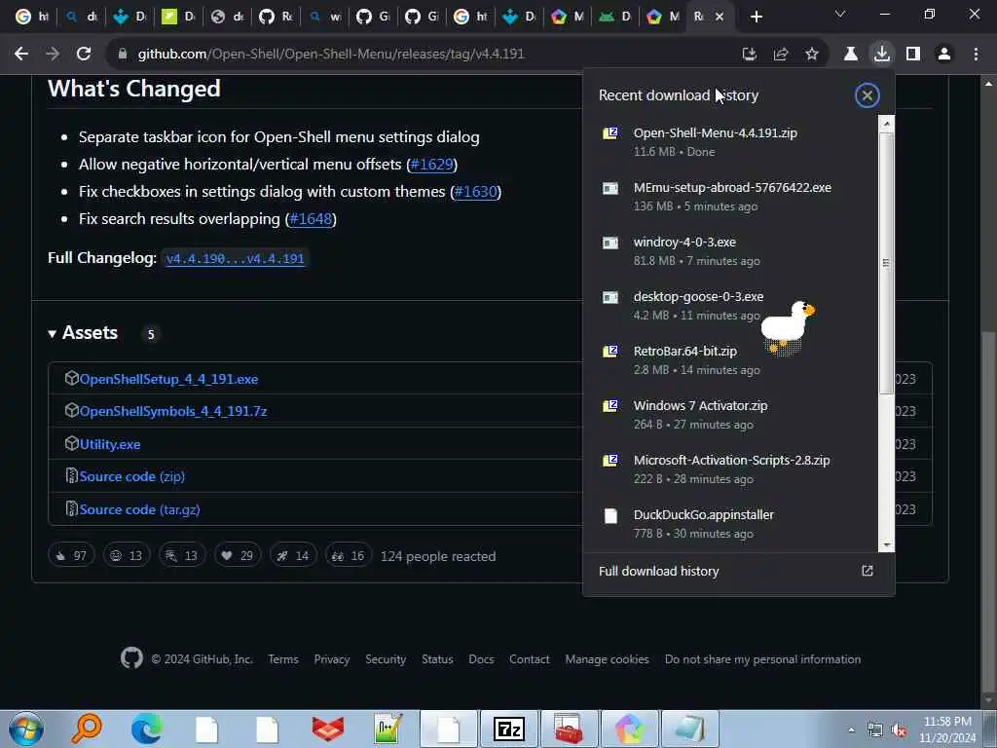
Task: Open Open-Shell-Menu-4.4.191.zip download
Action: (x=730, y=142)
